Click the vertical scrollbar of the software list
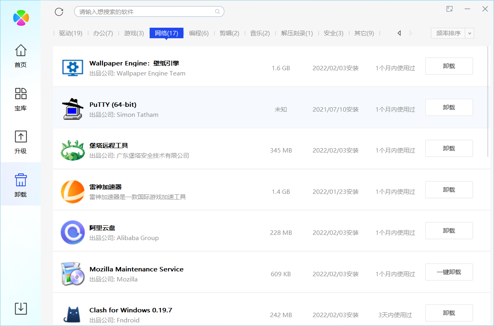Screen dimensions: 494x326 (488, 101)
